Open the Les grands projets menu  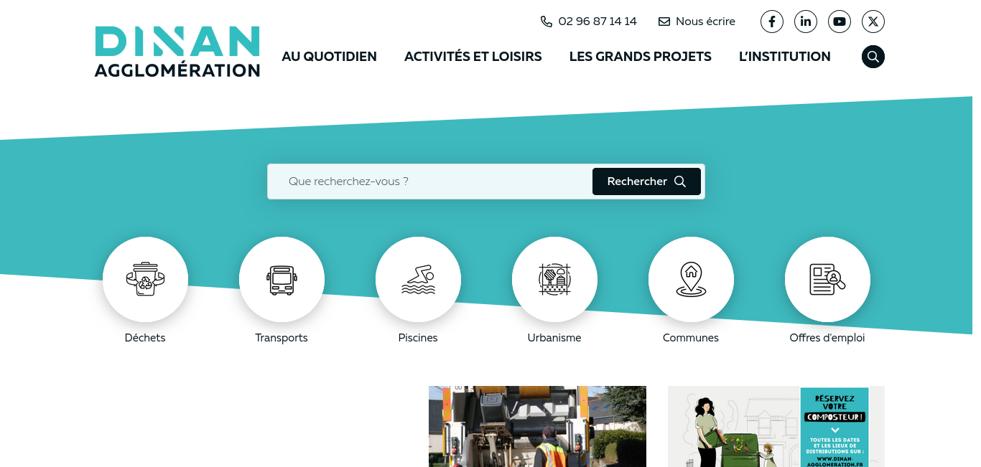[x=641, y=57]
